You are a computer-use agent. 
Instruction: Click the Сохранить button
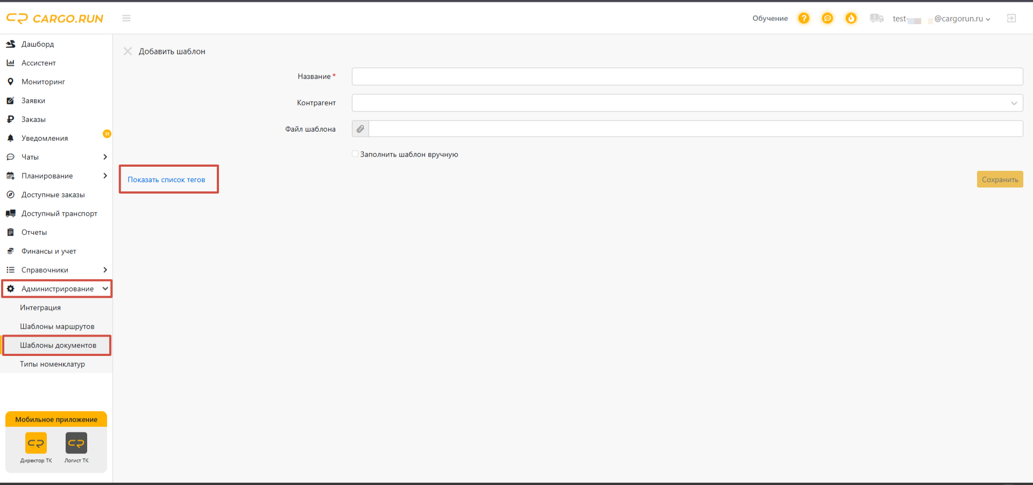1000,180
